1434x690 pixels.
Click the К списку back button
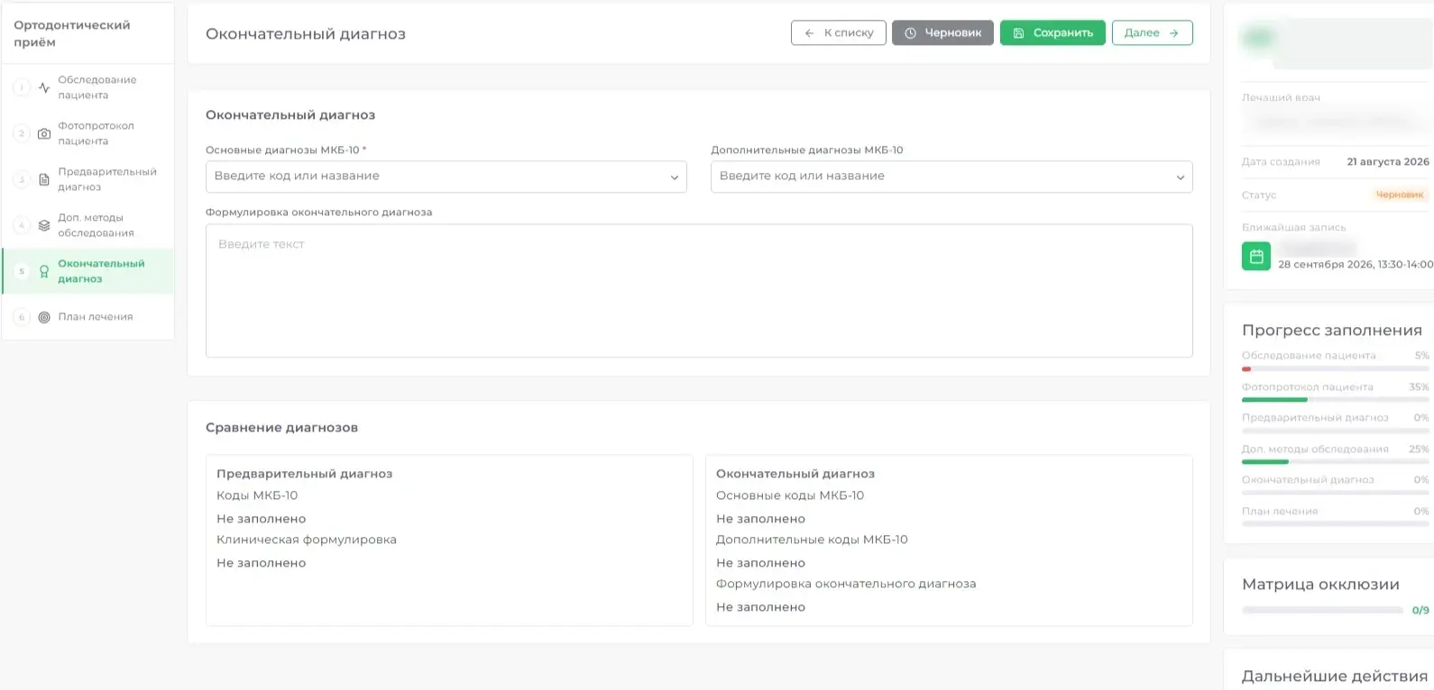coord(839,32)
